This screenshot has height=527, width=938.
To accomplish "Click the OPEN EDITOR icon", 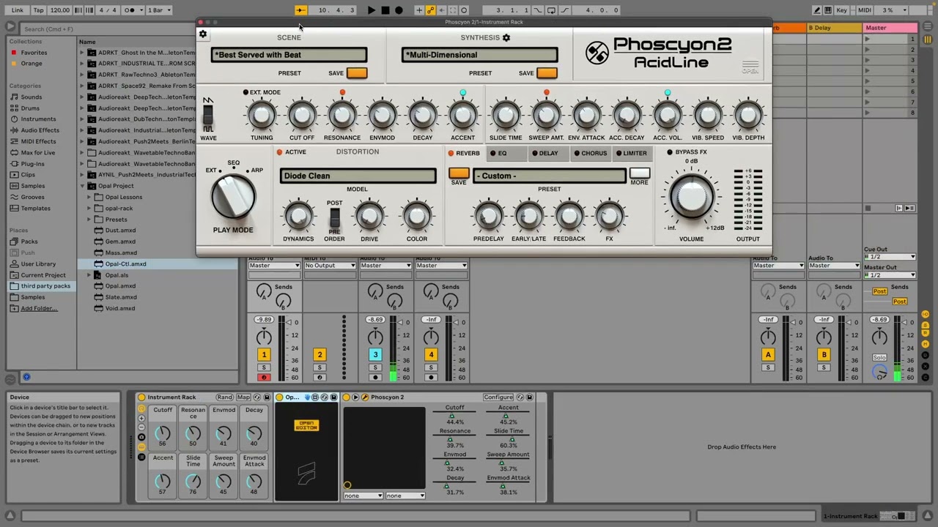I will pyautogui.click(x=306, y=425).
